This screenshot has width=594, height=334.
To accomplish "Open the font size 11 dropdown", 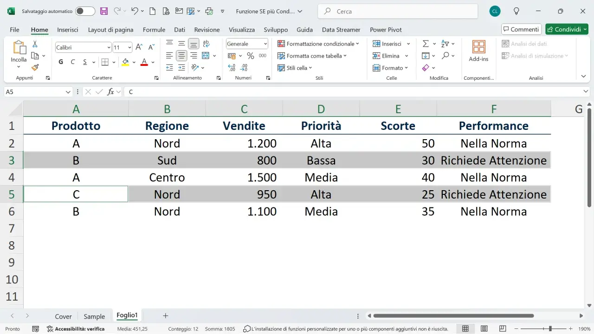I will [x=129, y=47].
